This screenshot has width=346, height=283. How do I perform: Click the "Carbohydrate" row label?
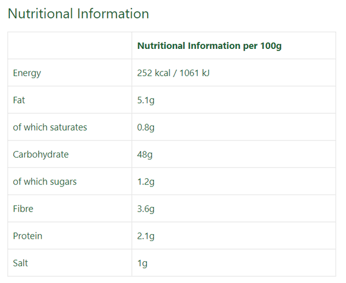pyautogui.click(x=41, y=154)
